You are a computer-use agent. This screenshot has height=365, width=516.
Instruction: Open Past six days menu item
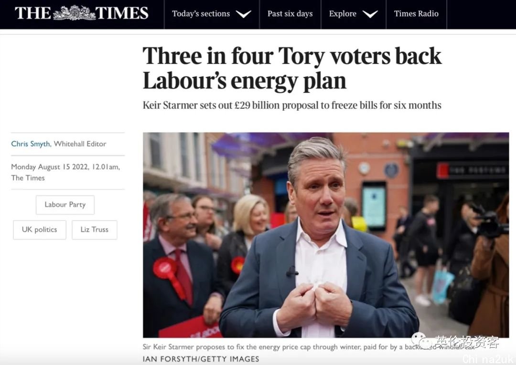pyautogui.click(x=290, y=14)
